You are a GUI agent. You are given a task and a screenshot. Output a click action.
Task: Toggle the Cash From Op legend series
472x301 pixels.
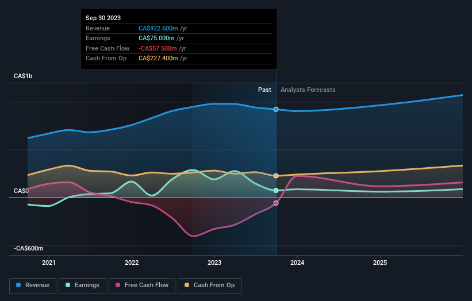[209, 285]
